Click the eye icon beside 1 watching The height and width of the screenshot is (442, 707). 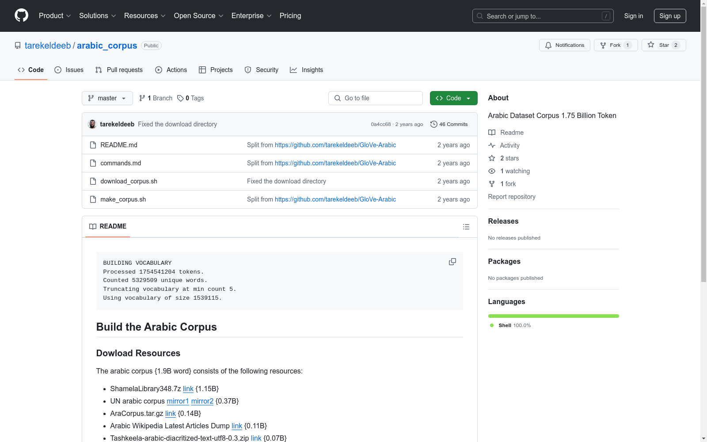492,171
